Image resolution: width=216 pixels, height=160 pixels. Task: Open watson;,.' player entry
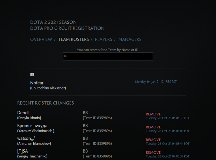pyautogui.click(x=26, y=138)
